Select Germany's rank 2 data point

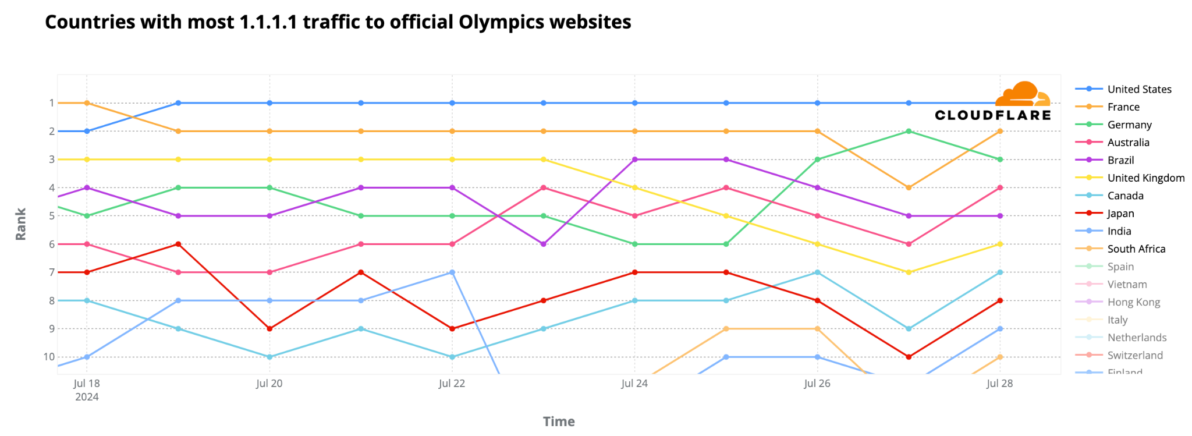click(x=909, y=131)
